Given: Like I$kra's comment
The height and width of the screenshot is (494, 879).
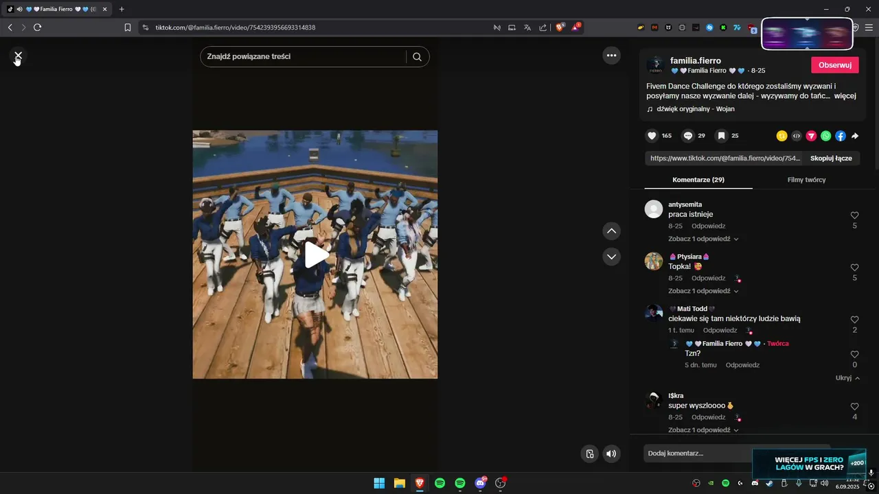Looking at the screenshot, I should (855, 407).
